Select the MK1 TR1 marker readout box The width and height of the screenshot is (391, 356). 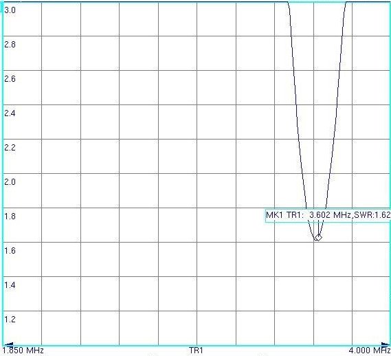coord(328,215)
